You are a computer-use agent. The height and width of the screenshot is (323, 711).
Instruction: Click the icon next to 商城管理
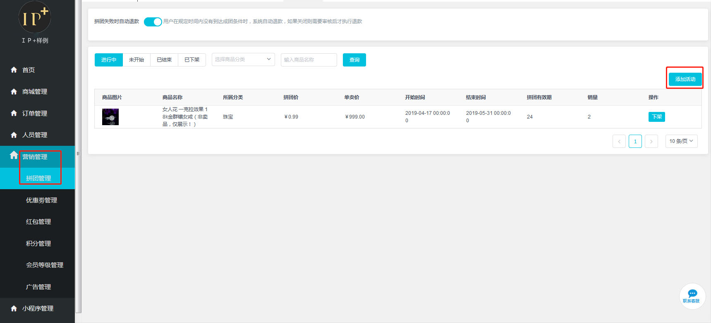point(14,92)
